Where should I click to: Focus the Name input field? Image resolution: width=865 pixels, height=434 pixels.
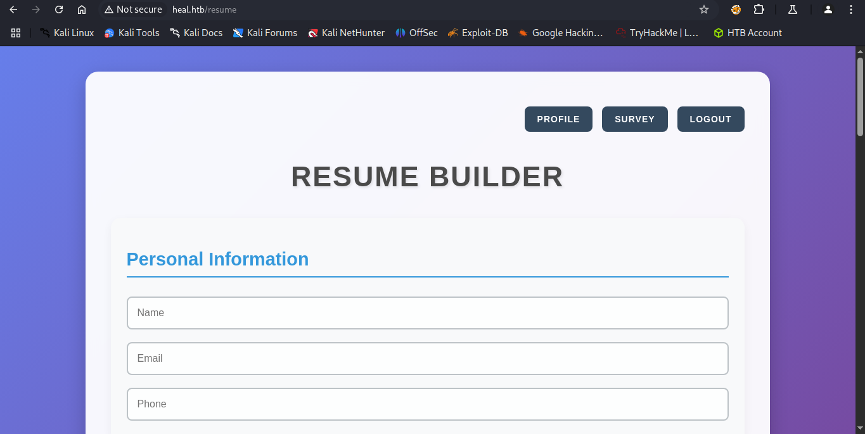(x=427, y=313)
